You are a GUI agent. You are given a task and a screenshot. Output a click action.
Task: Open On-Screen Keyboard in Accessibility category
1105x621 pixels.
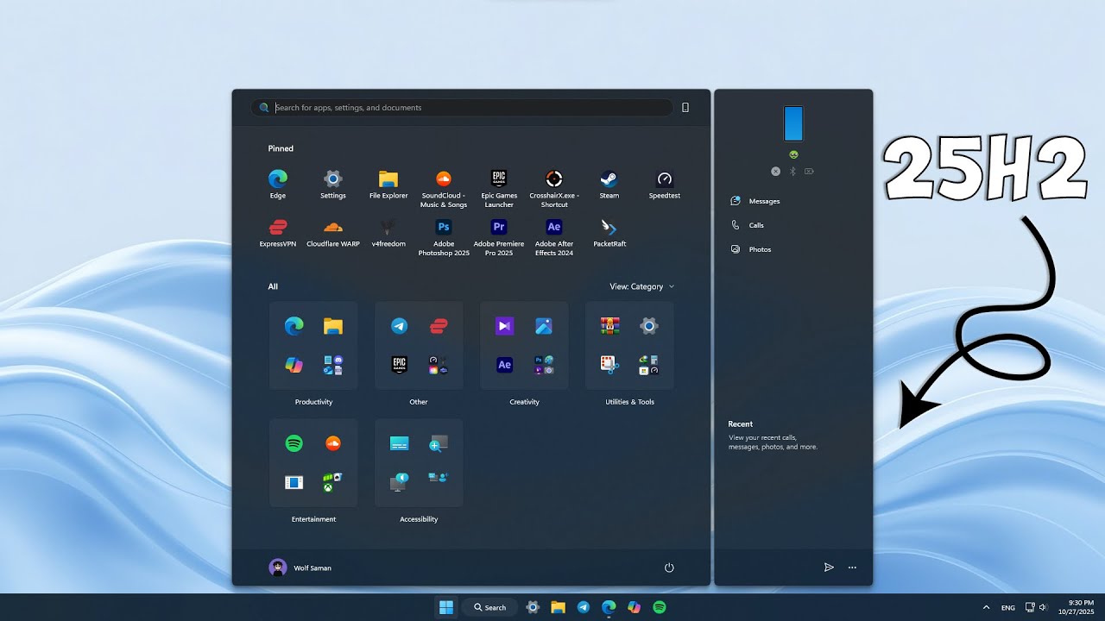399,443
